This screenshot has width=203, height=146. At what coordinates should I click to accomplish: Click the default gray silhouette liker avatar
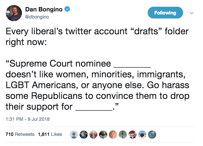pos(74,135)
